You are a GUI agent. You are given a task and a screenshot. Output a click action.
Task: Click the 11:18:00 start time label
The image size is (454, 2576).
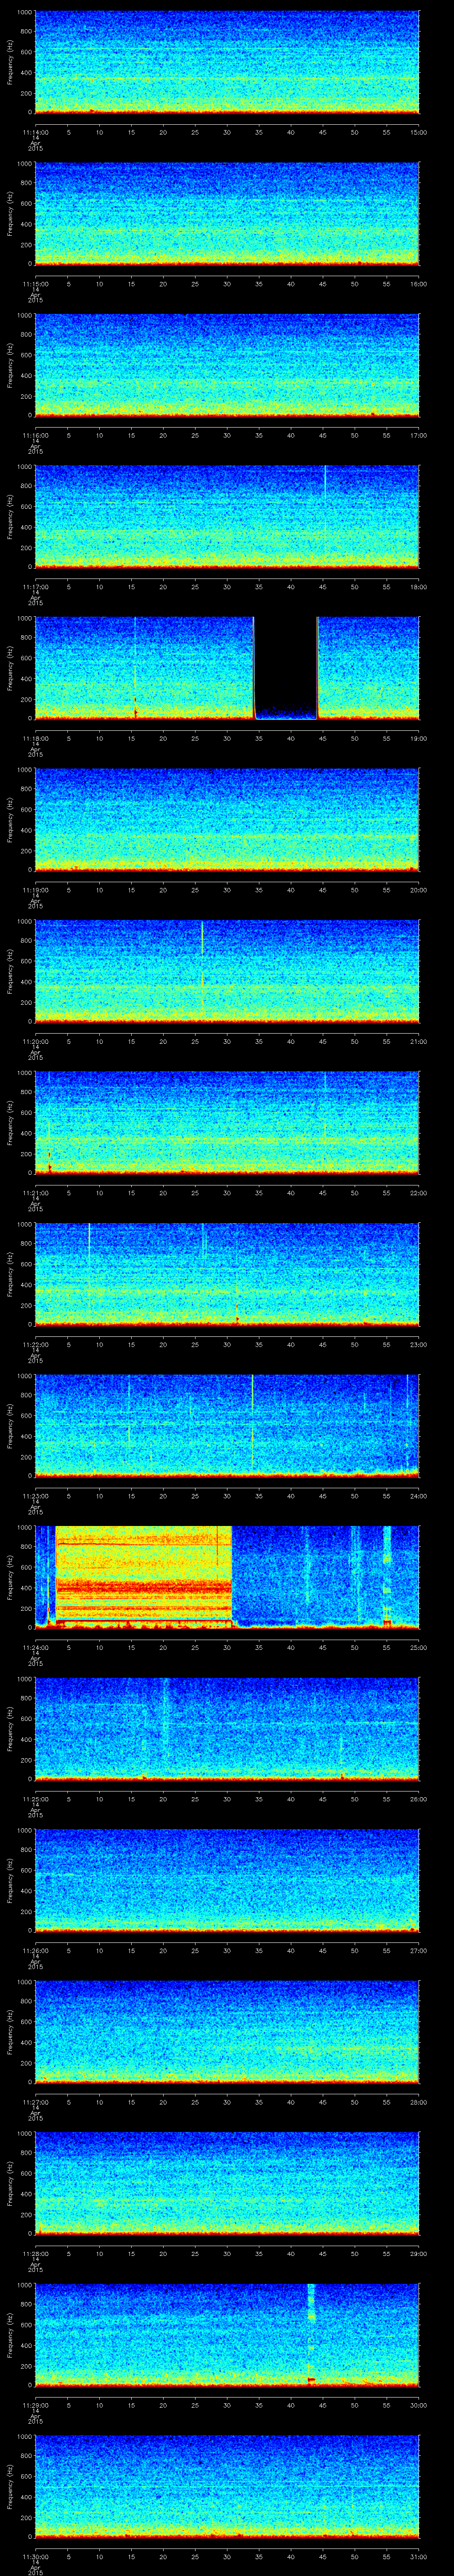pos(35,738)
